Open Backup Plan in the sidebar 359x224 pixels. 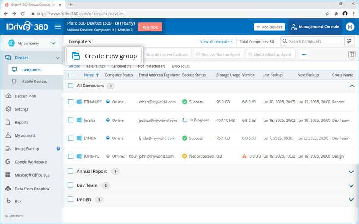pos(25,96)
